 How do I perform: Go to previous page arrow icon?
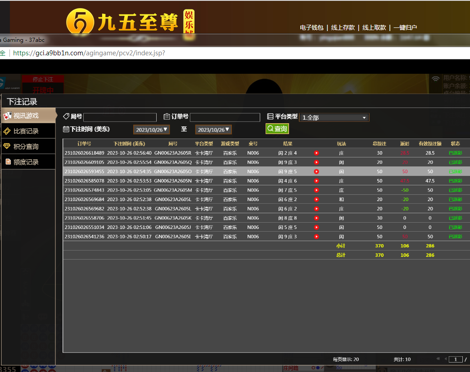coord(446,359)
